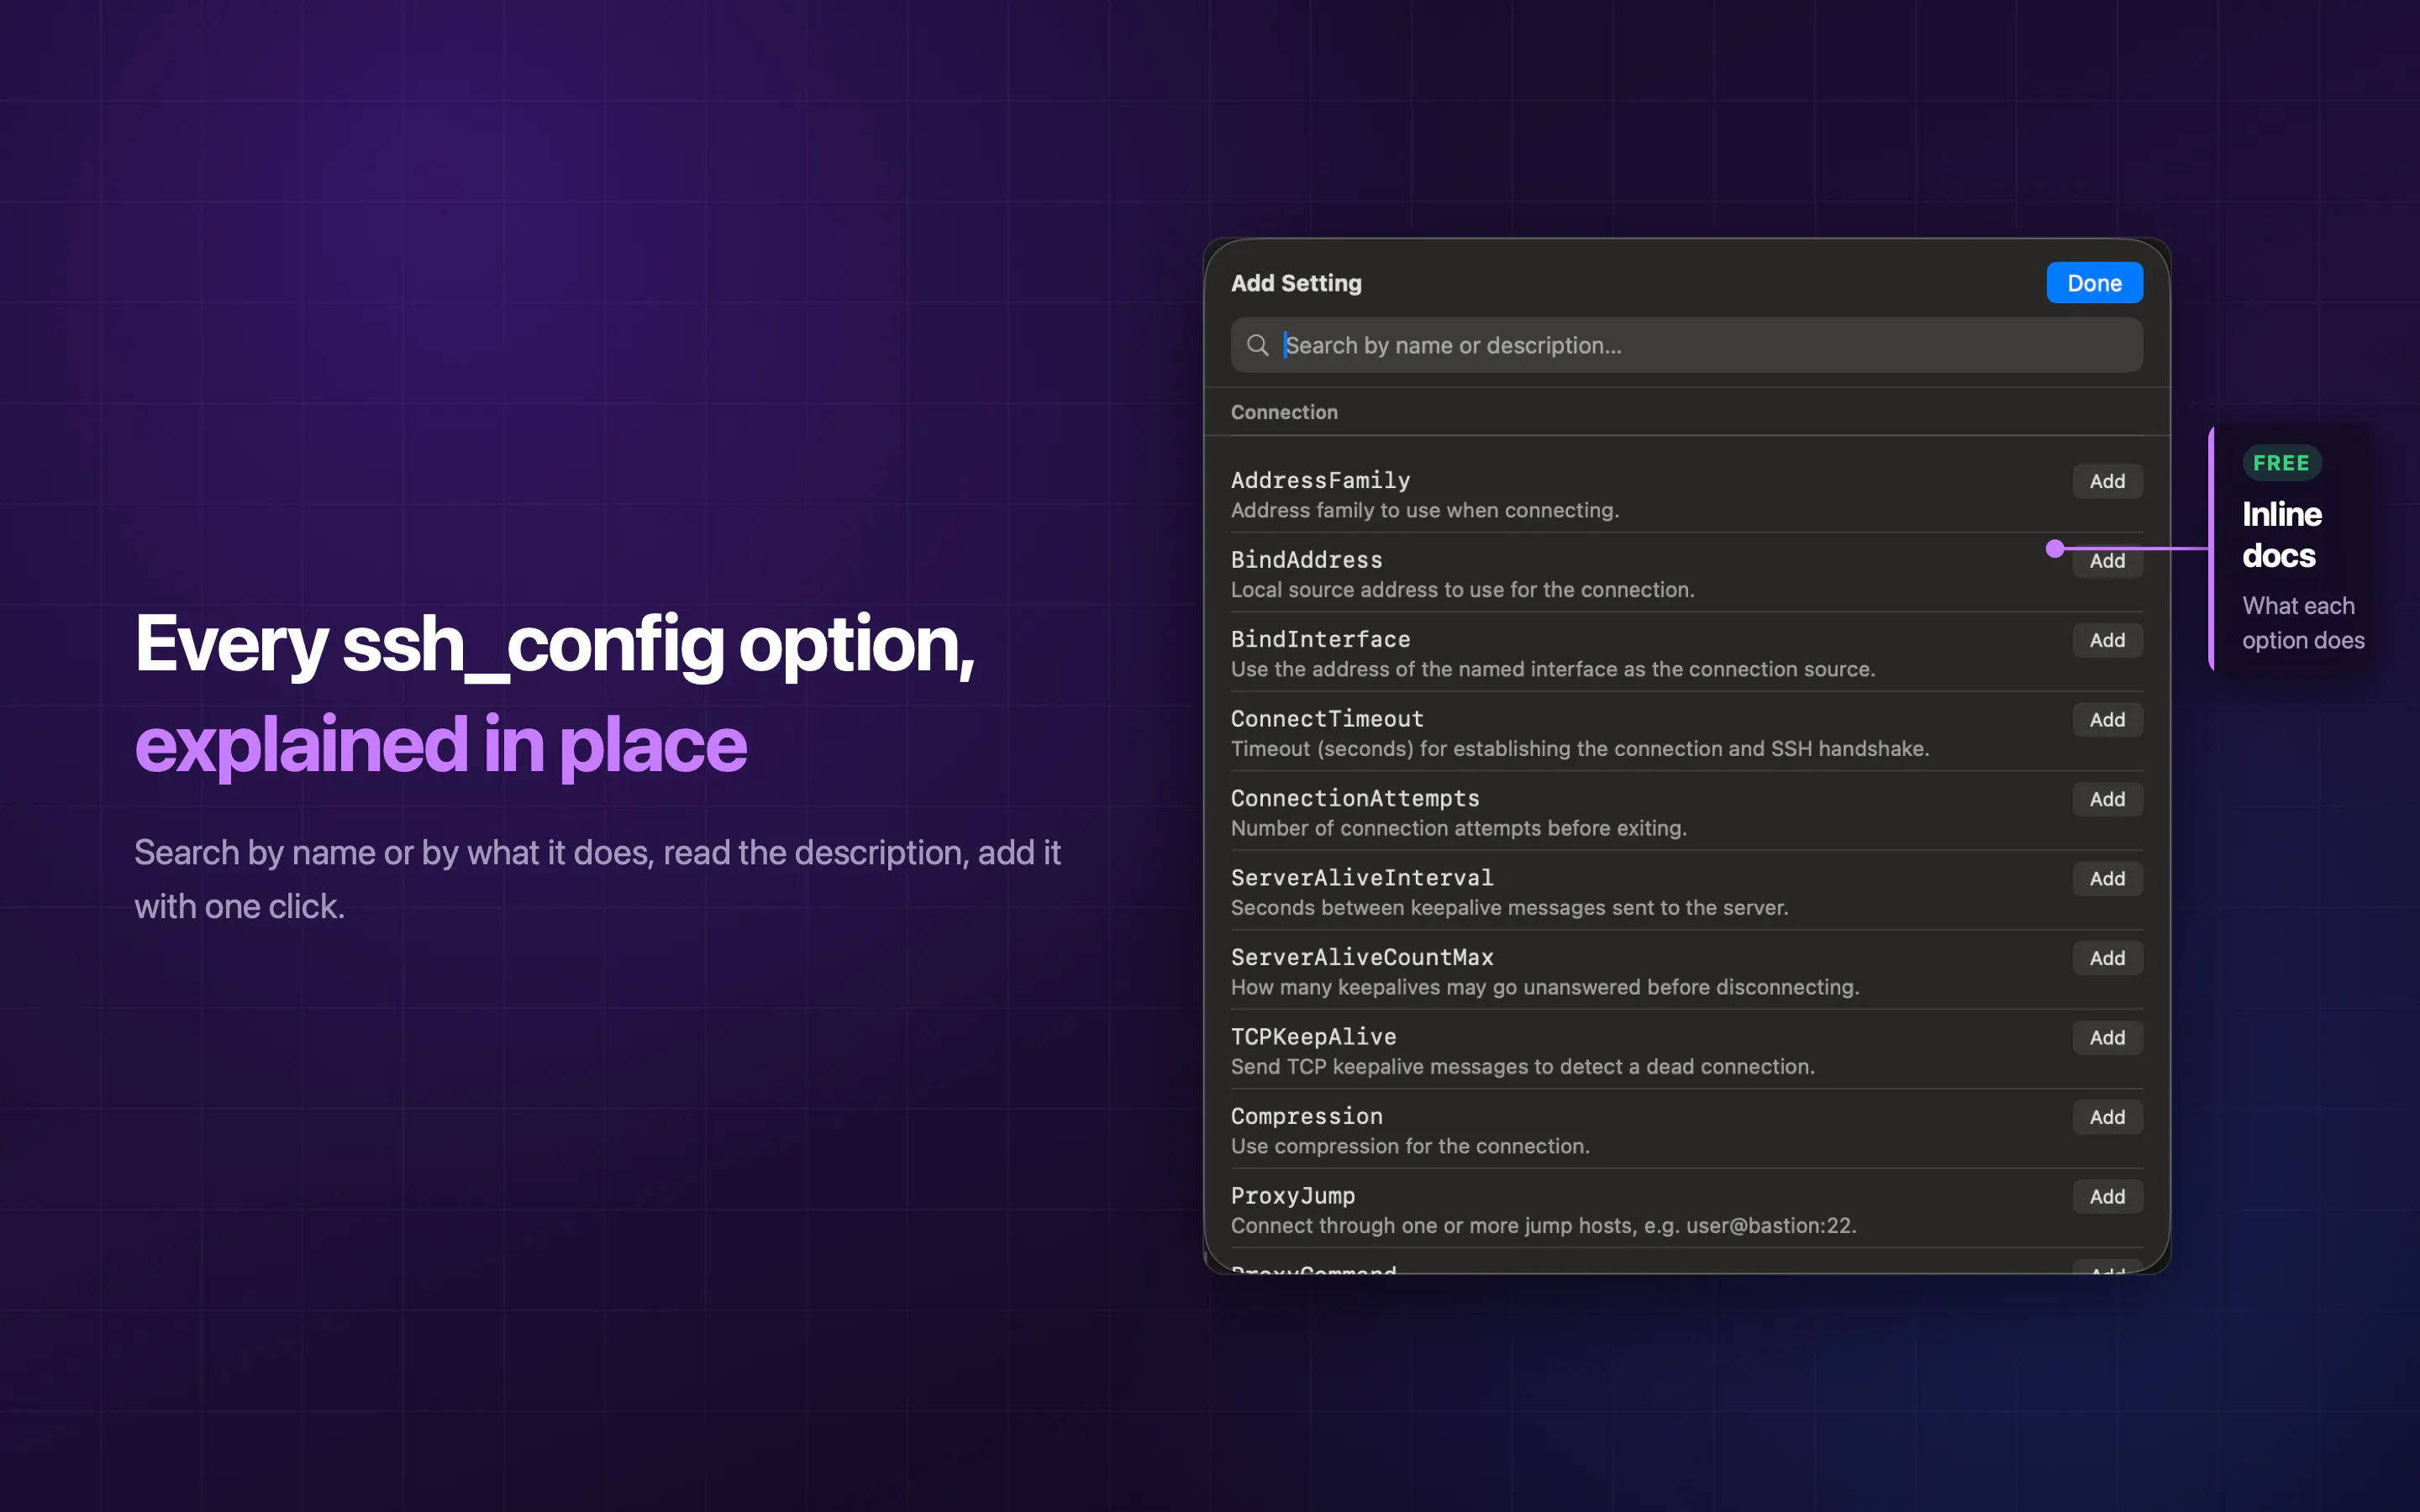Click 'Address family to use when connecting.' description

1425,510
